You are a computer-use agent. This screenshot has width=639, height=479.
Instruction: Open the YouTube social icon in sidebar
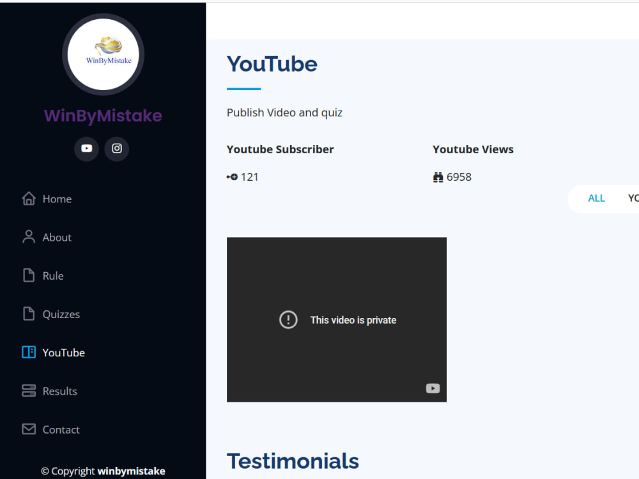pos(86,149)
